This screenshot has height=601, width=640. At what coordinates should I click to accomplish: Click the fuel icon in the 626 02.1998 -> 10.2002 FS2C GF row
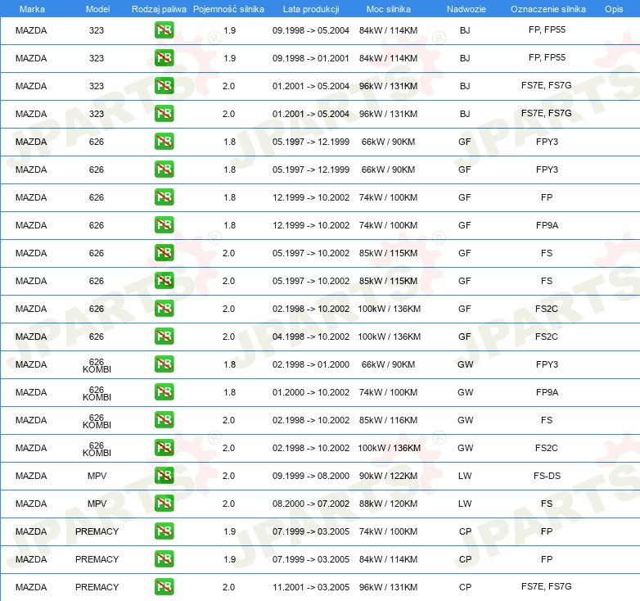[164, 309]
